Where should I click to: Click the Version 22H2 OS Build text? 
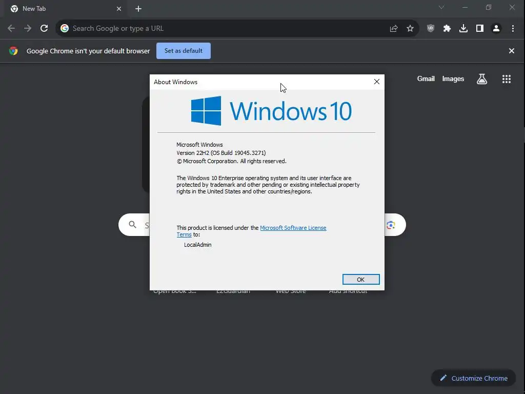(x=221, y=153)
